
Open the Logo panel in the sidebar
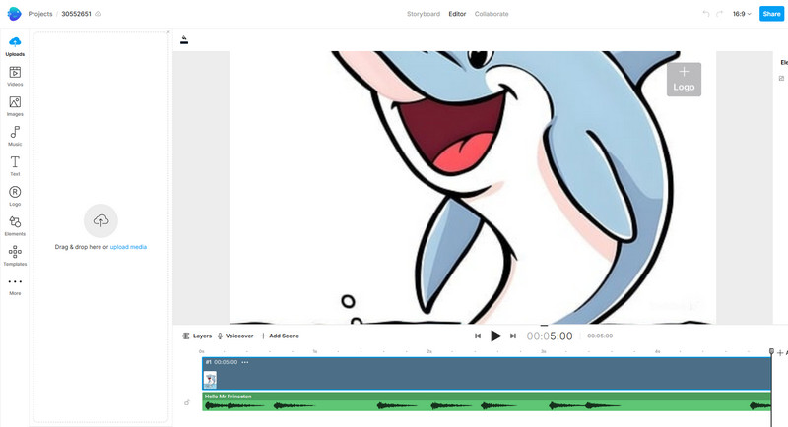point(15,196)
